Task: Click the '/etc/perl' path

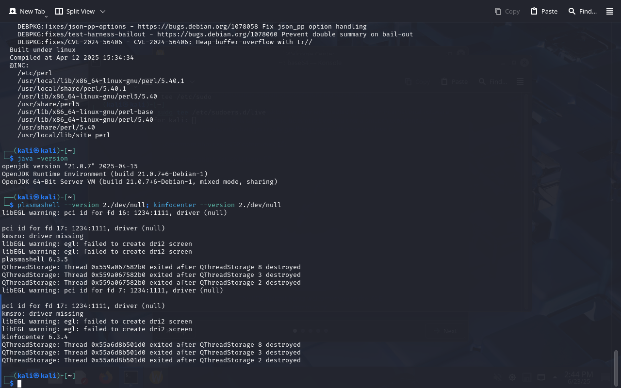Action: (x=35, y=73)
